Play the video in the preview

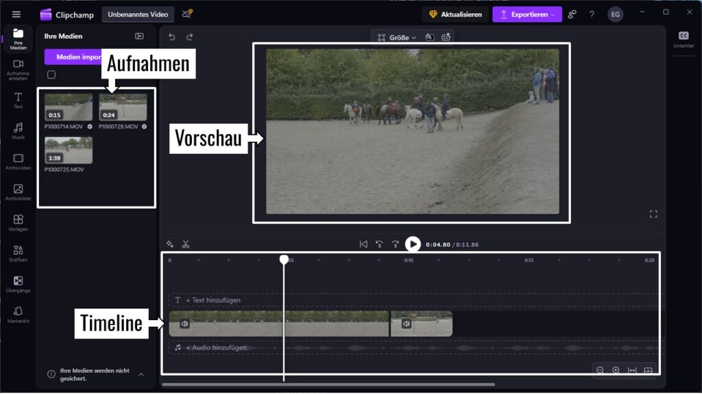coord(413,244)
